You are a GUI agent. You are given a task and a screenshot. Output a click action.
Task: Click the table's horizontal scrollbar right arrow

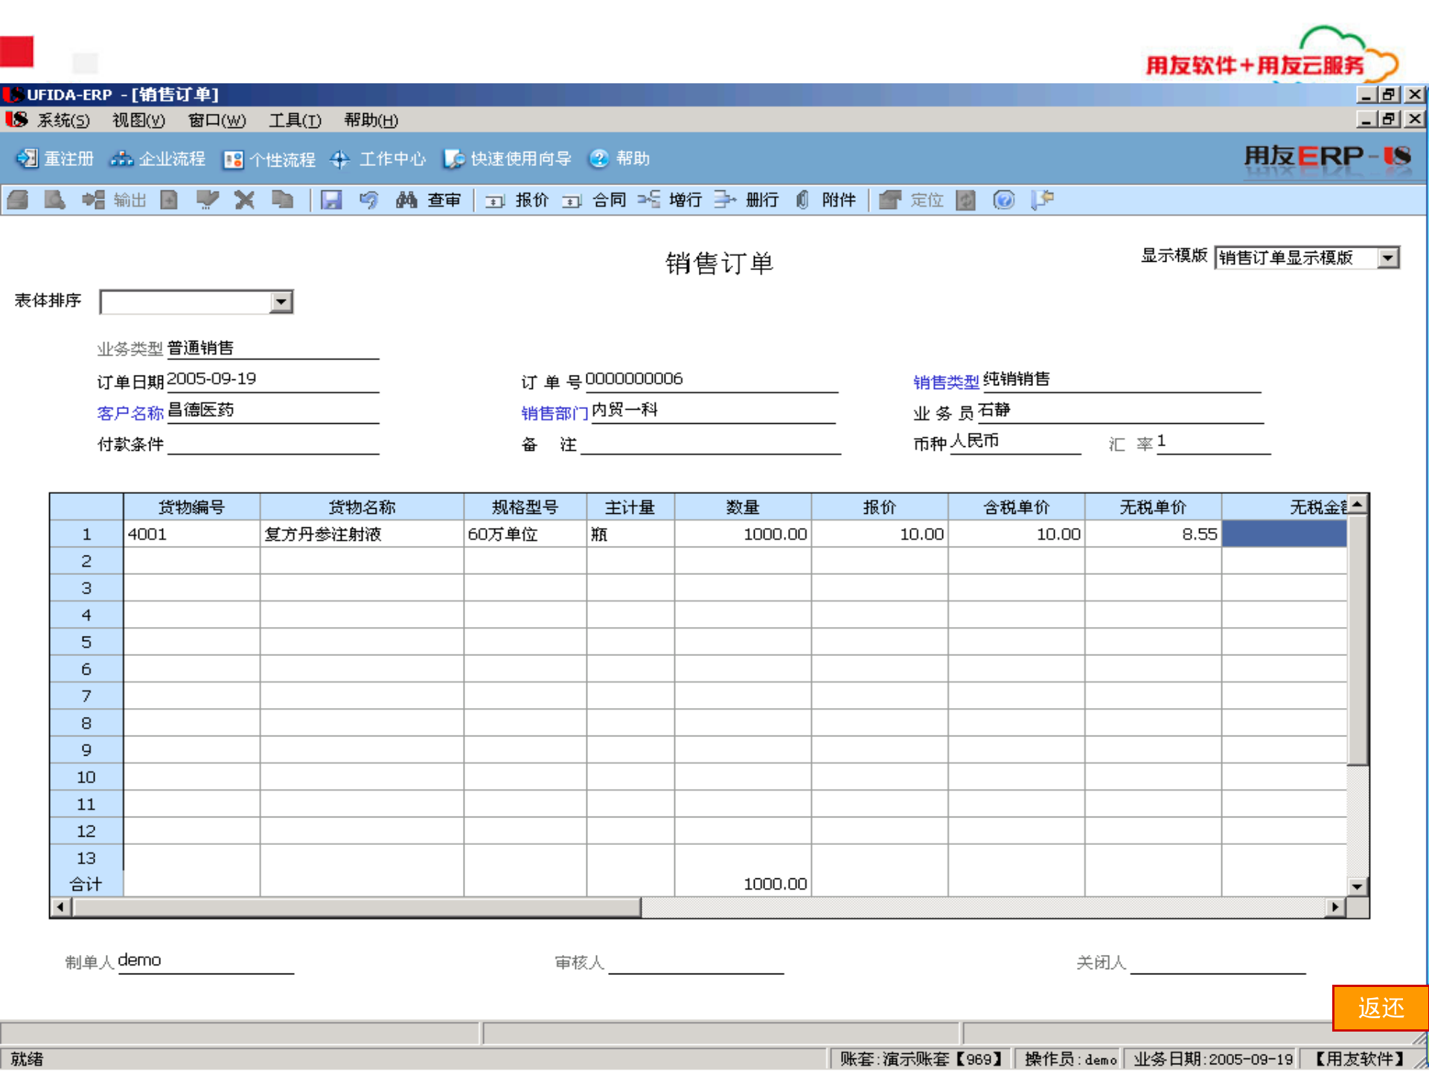pos(1336,907)
